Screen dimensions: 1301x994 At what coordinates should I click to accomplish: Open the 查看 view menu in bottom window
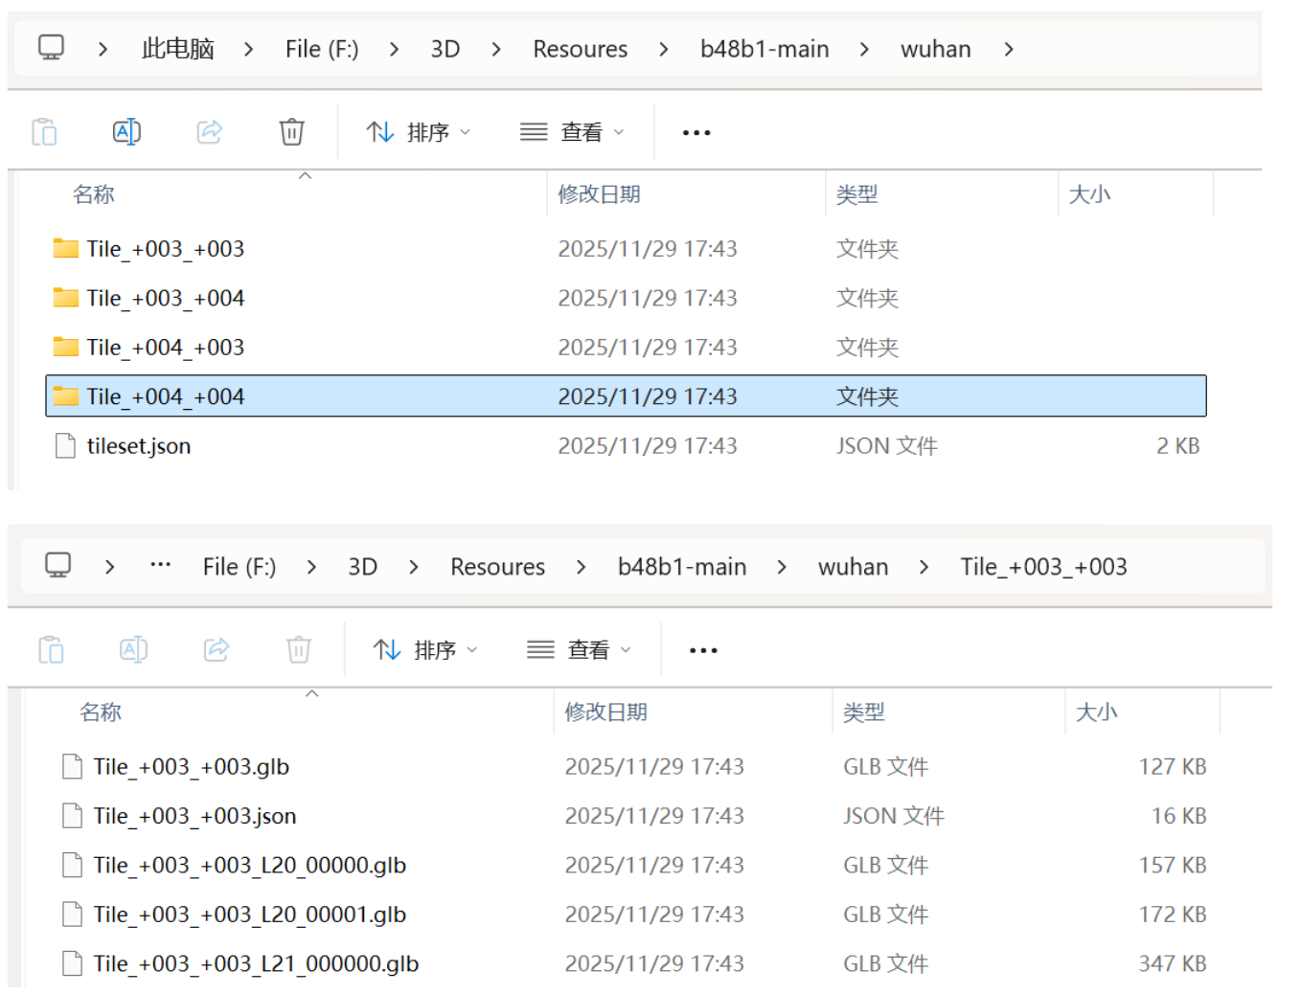579,650
